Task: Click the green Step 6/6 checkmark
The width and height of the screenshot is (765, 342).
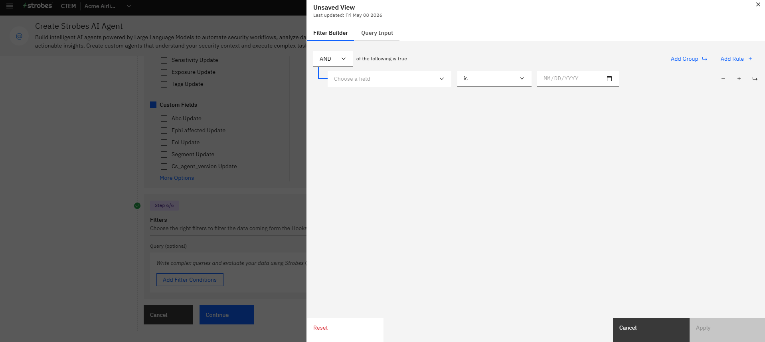Action: coord(137,206)
